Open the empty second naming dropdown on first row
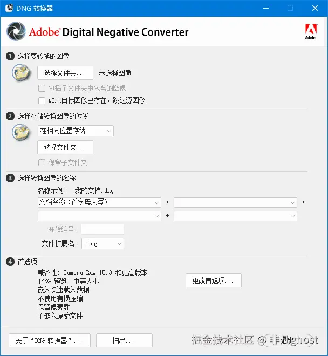Viewport: 328px width, 356px height. (235, 202)
